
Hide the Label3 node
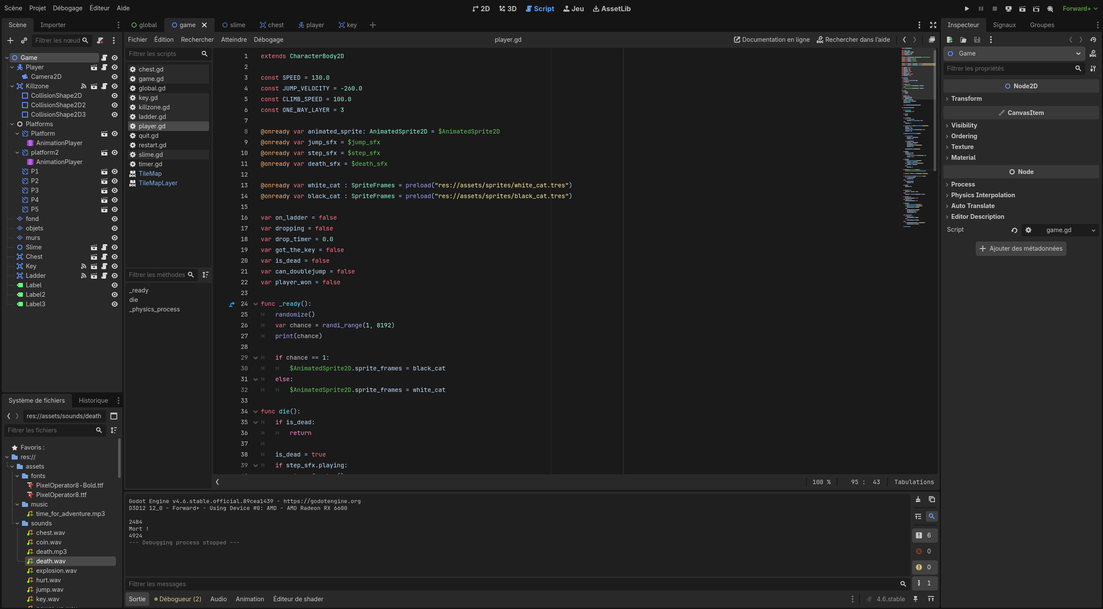tap(115, 304)
